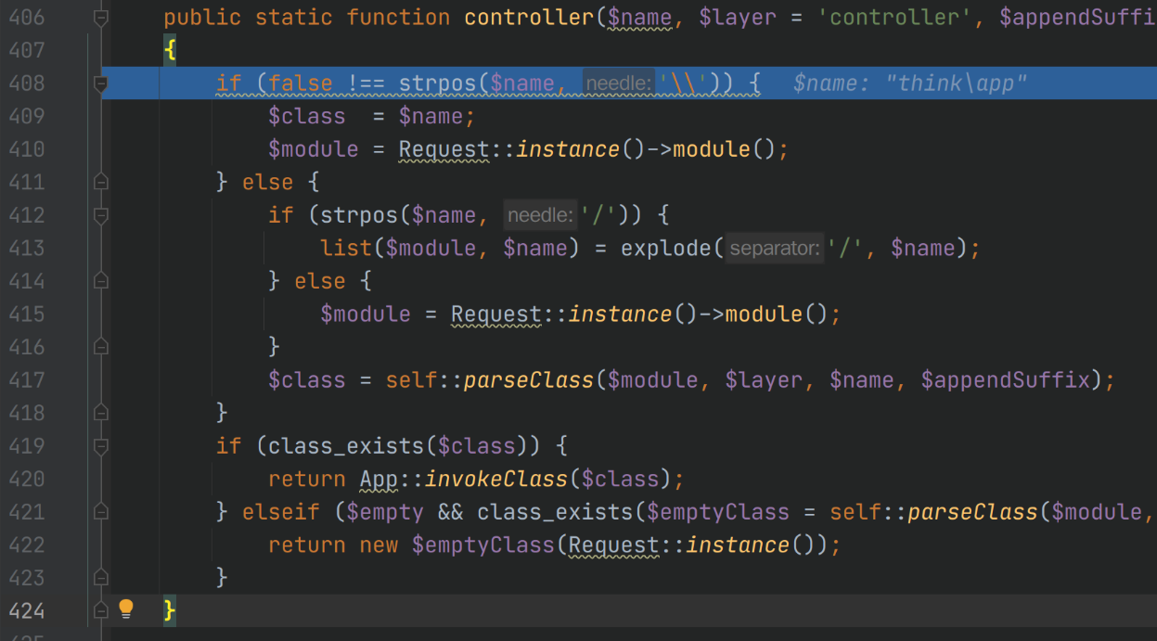The width and height of the screenshot is (1157, 641).
Task: Click the 'false' keyword on line 408
Action: 301,83
